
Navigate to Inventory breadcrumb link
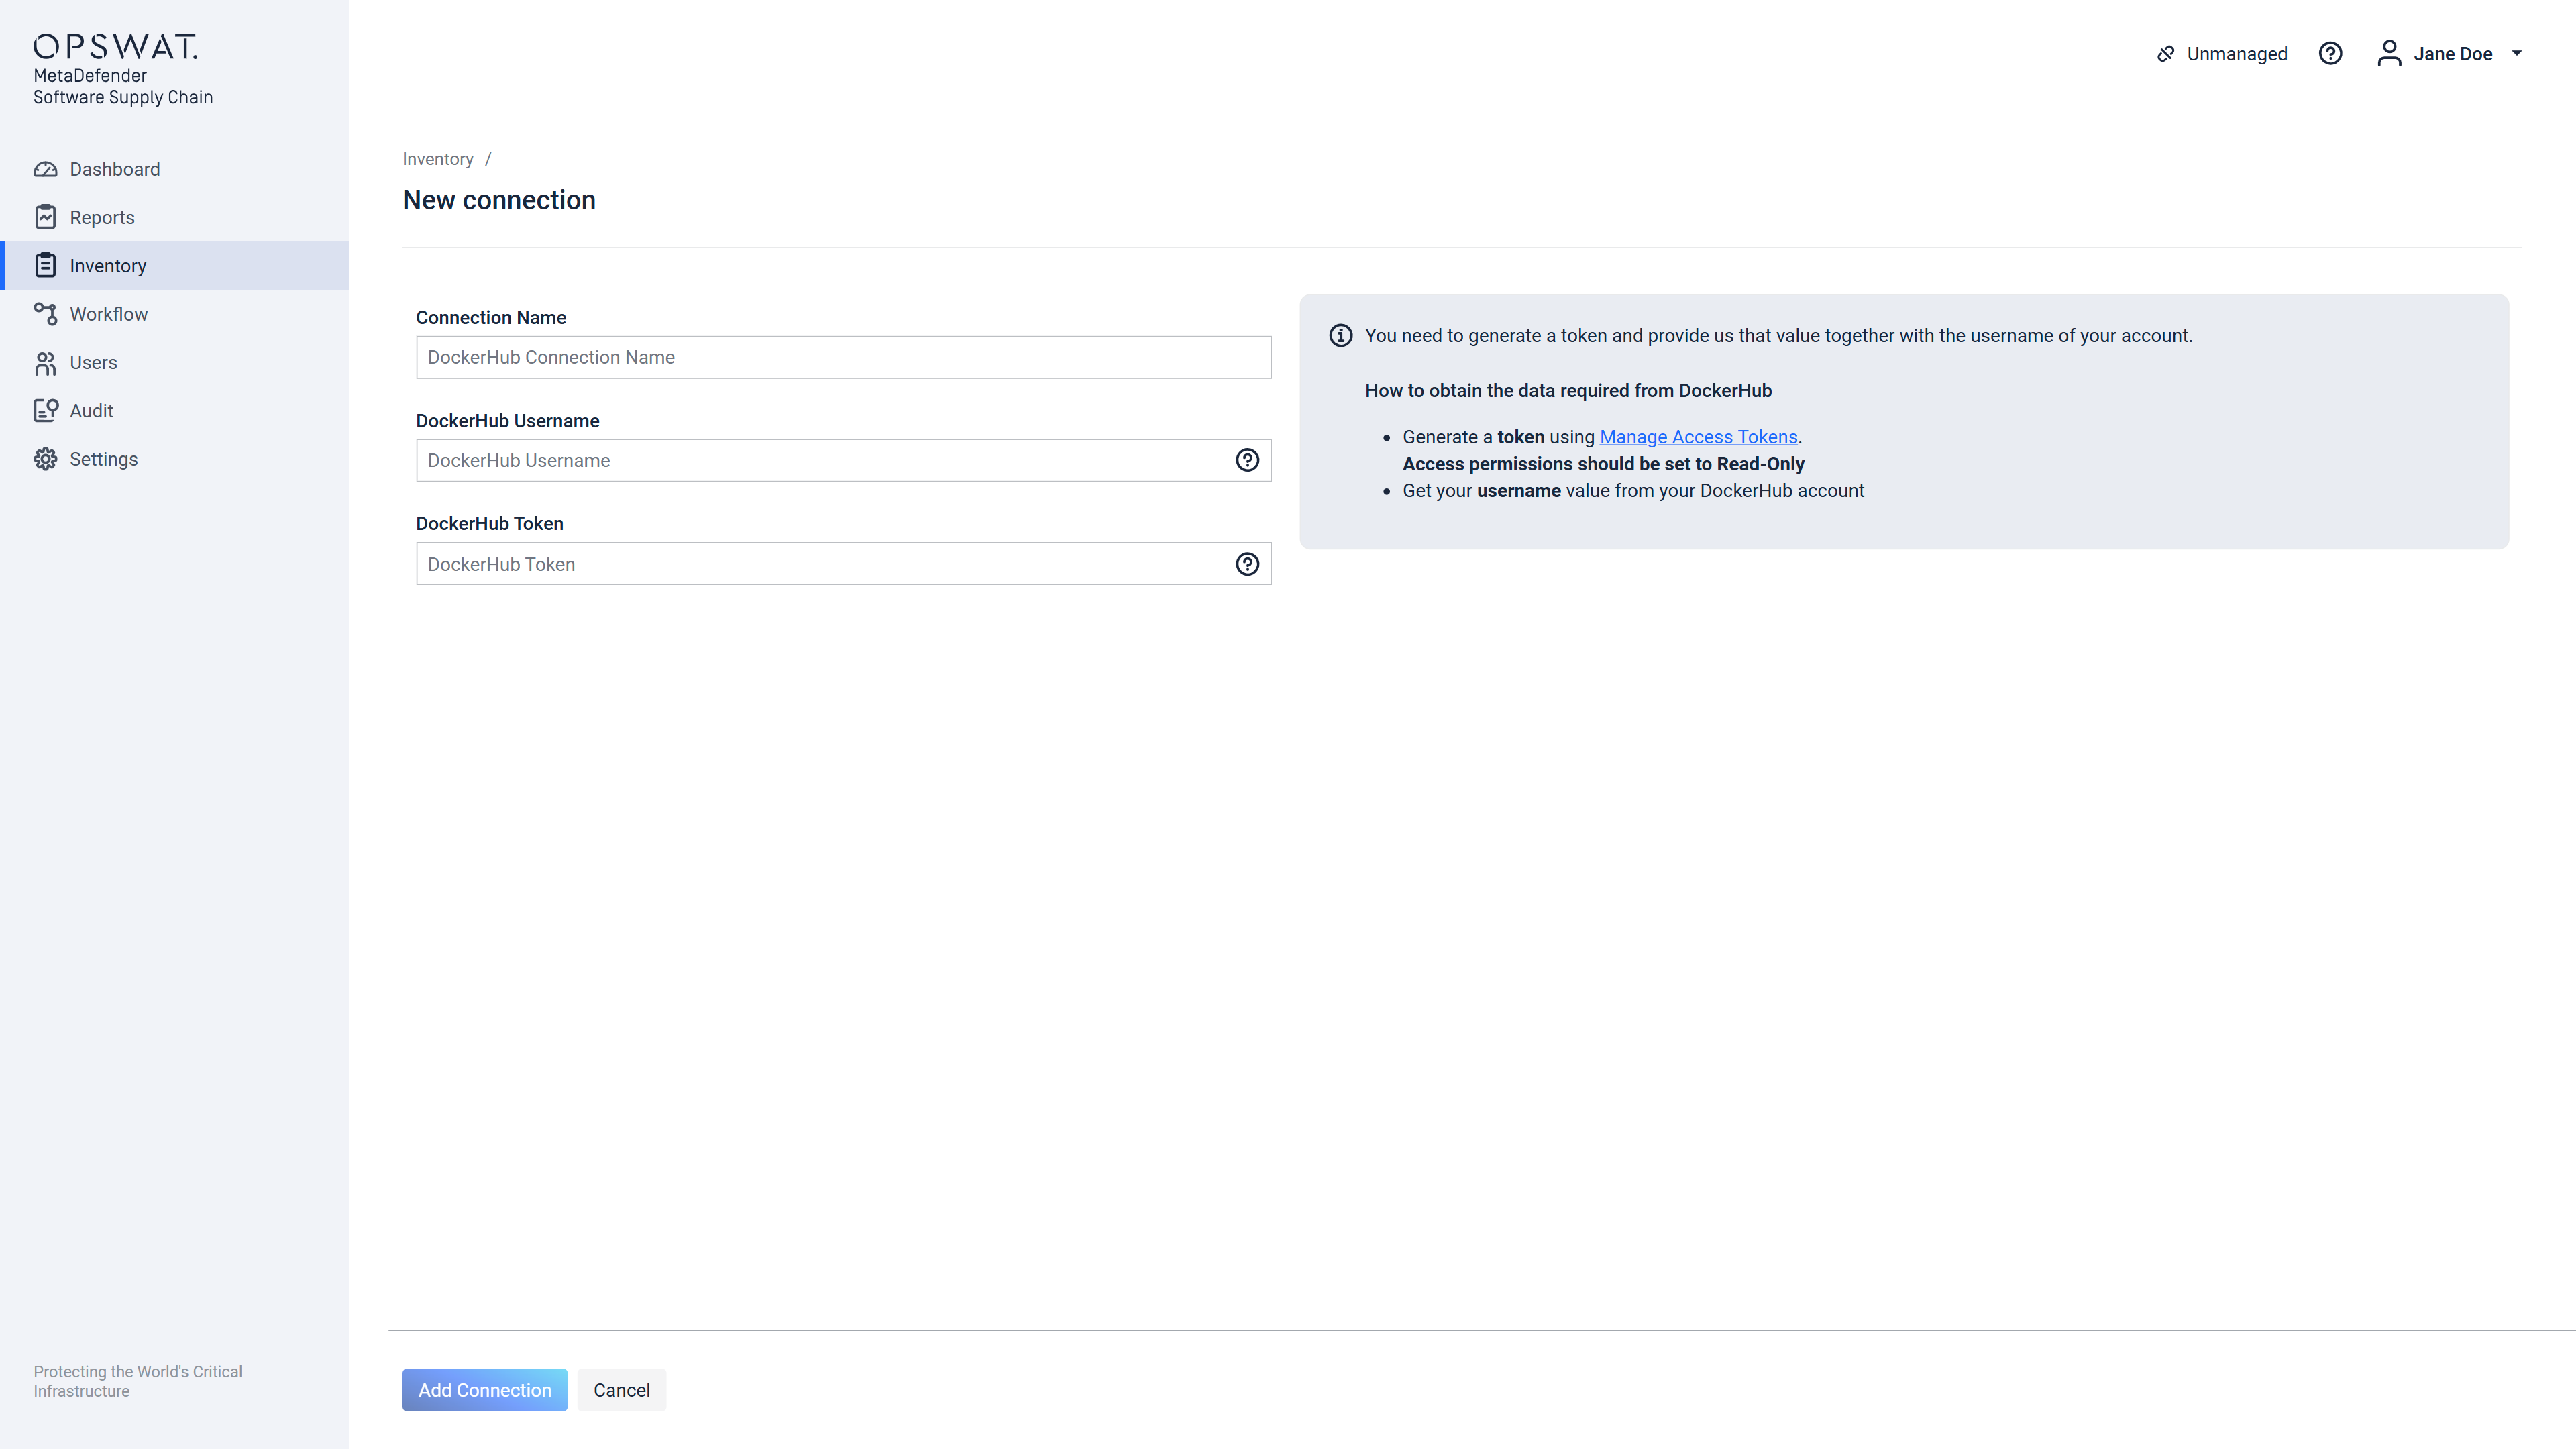pos(437,159)
